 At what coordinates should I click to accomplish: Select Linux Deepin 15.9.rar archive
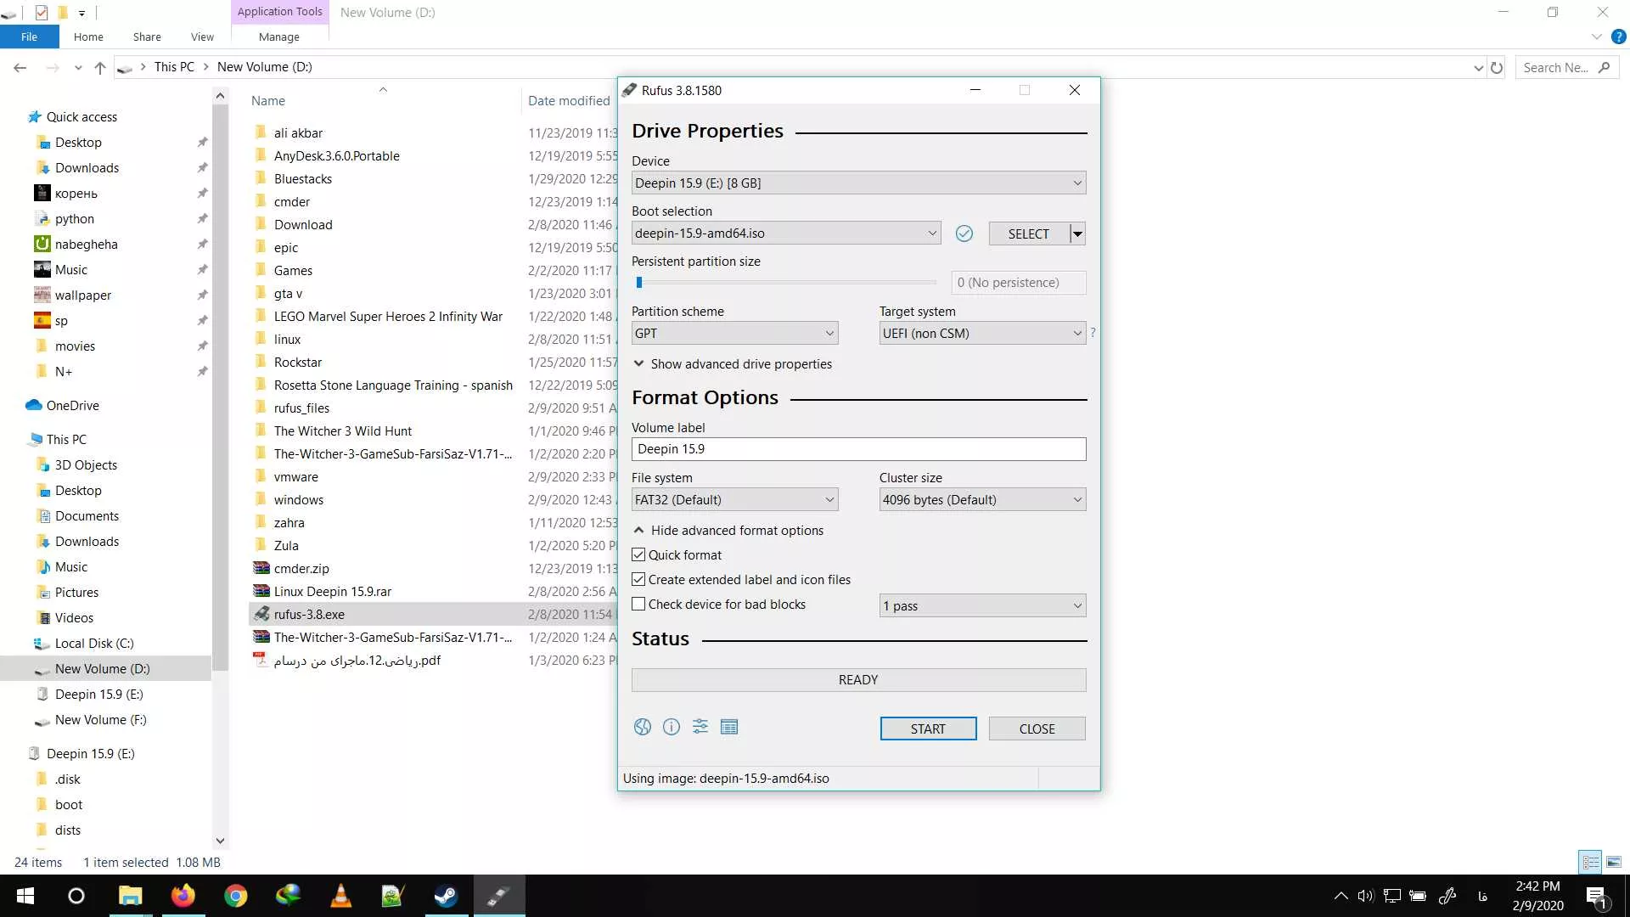pyautogui.click(x=332, y=591)
